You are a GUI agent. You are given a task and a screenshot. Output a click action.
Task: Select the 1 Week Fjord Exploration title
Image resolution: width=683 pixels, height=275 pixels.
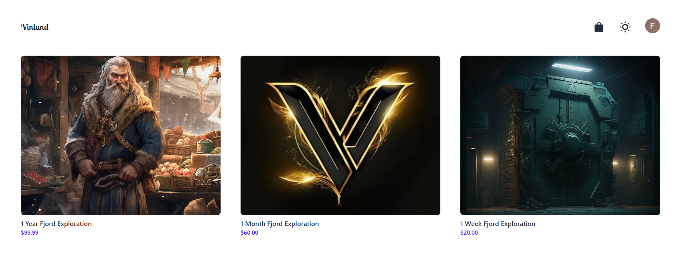(x=498, y=223)
